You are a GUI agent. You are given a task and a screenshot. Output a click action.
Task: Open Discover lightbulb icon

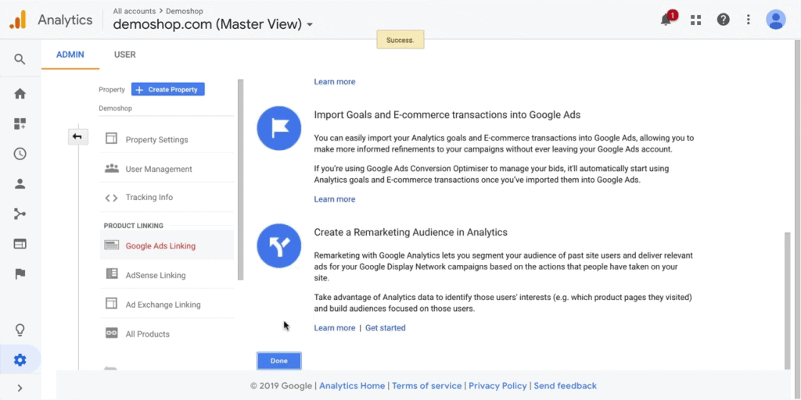point(20,330)
